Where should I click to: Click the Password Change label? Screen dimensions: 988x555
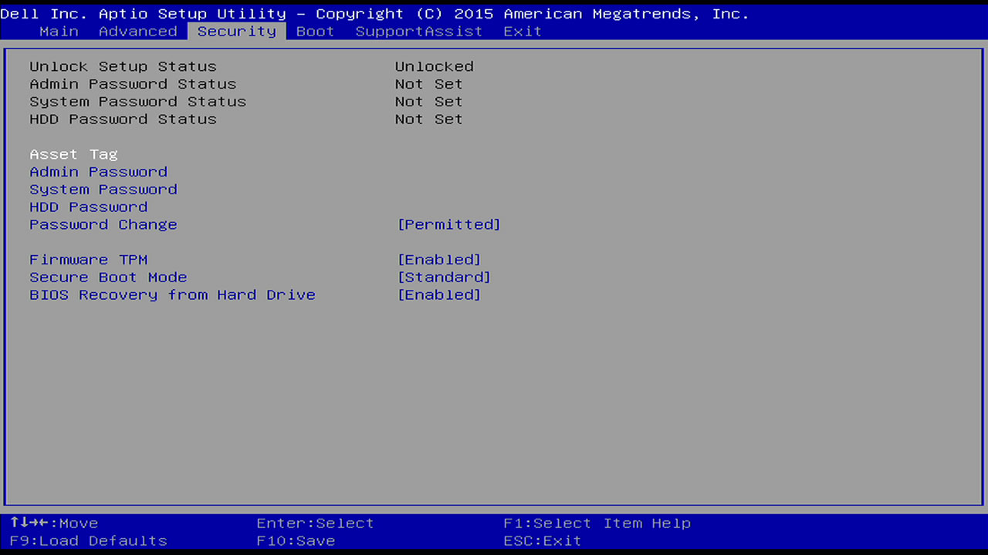point(103,225)
